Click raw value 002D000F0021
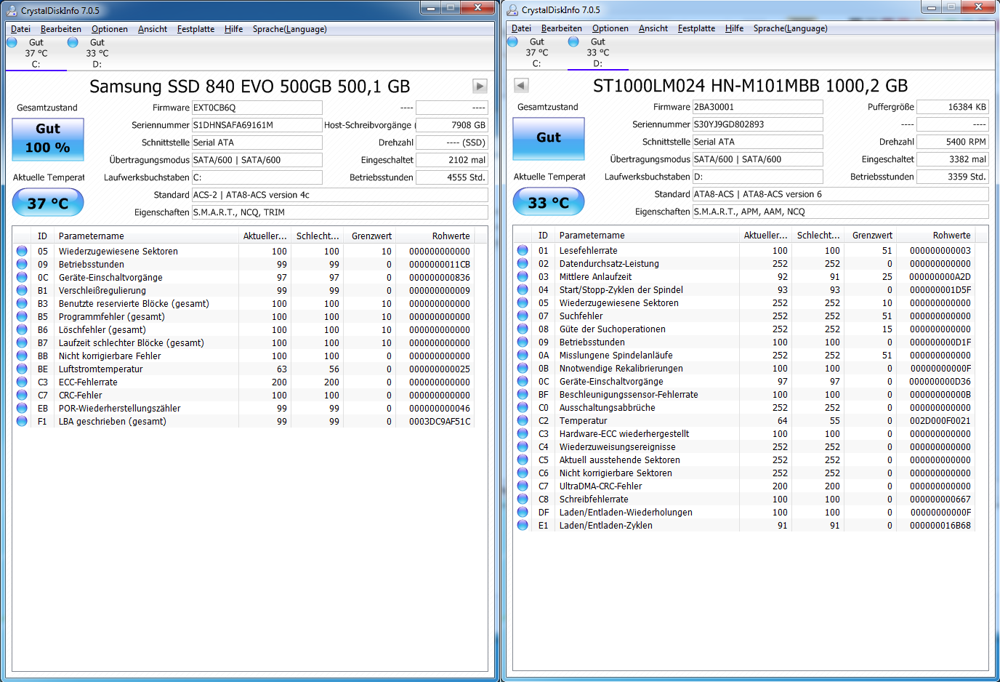Screen dimensions: 1000x682 (x=940, y=420)
